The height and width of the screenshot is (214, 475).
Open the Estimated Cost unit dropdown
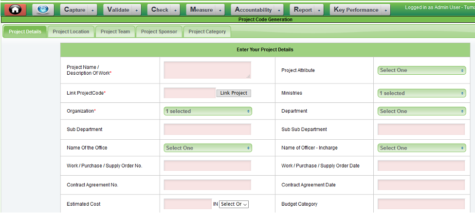point(234,204)
